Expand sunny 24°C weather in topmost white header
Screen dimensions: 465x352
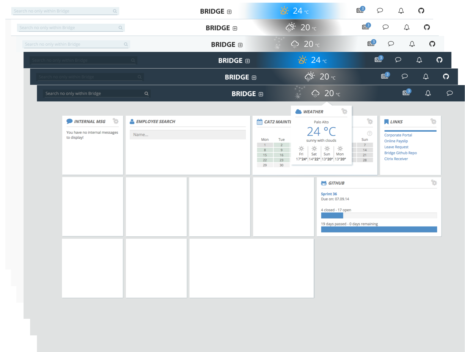coord(294,11)
